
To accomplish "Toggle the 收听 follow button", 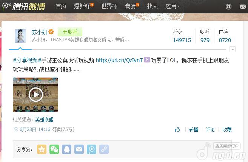I will click(x=70, y=32).
